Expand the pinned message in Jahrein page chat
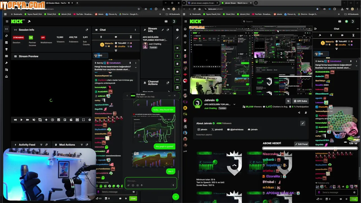Image resolution: width=361 pixels, height=203 pixels. 356,66
